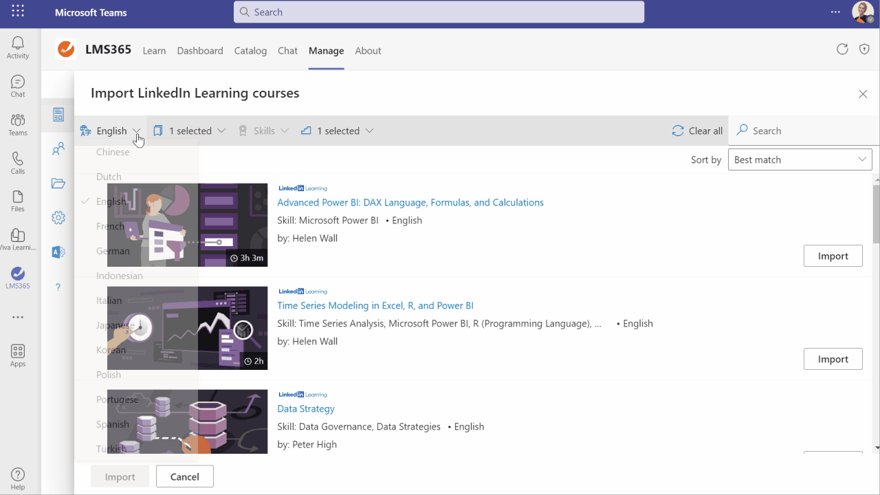Open Calls in the Teams sidebar

(x=18, y=163)
